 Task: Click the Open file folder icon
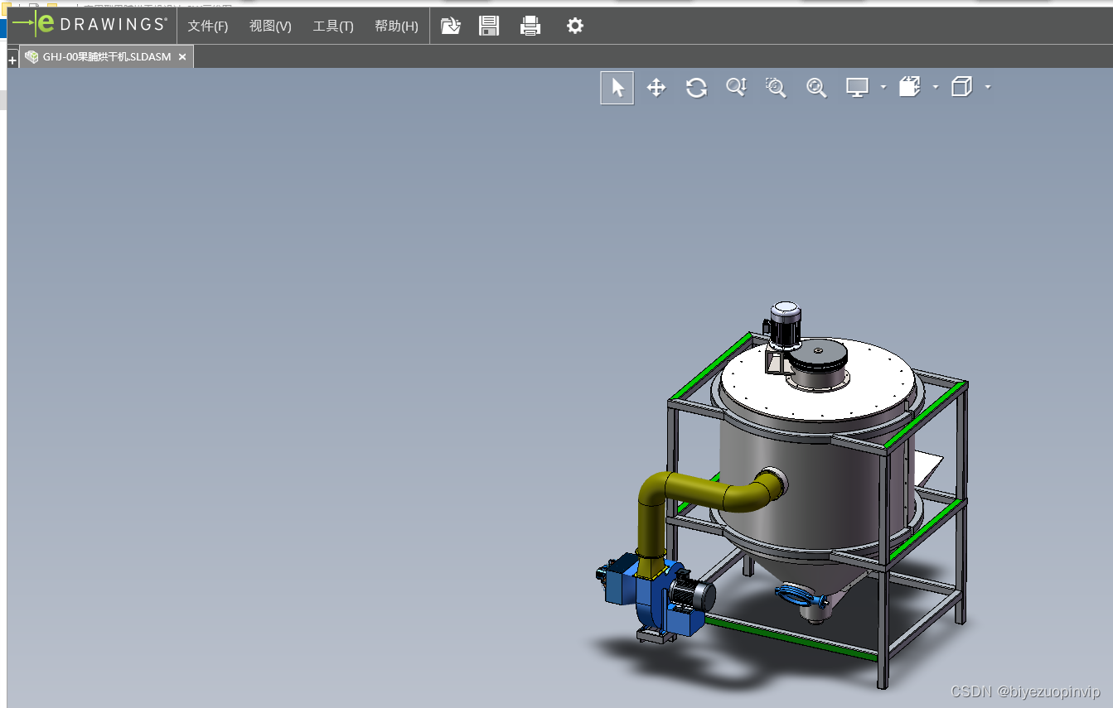[x=451, y=26]
